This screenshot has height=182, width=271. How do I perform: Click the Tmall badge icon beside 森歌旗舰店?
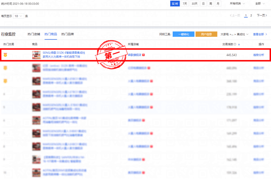click(144, 55)
